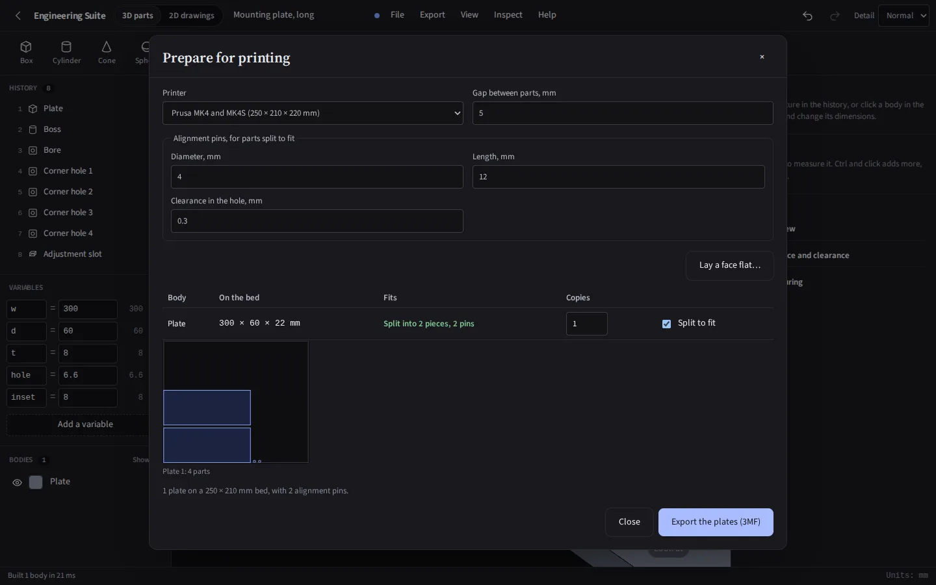The width and height of the screenshot is (936, 585).
Task: Open the File menu
Action: 397,15
